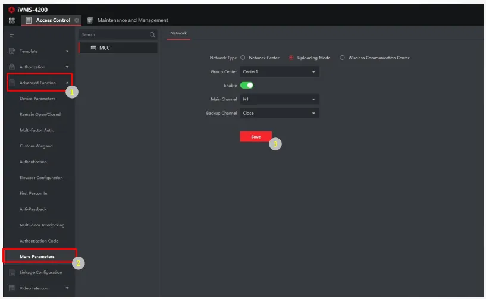Select the Network tab
Viewport: 486px width, 299px height.
(x=178, y=33)
